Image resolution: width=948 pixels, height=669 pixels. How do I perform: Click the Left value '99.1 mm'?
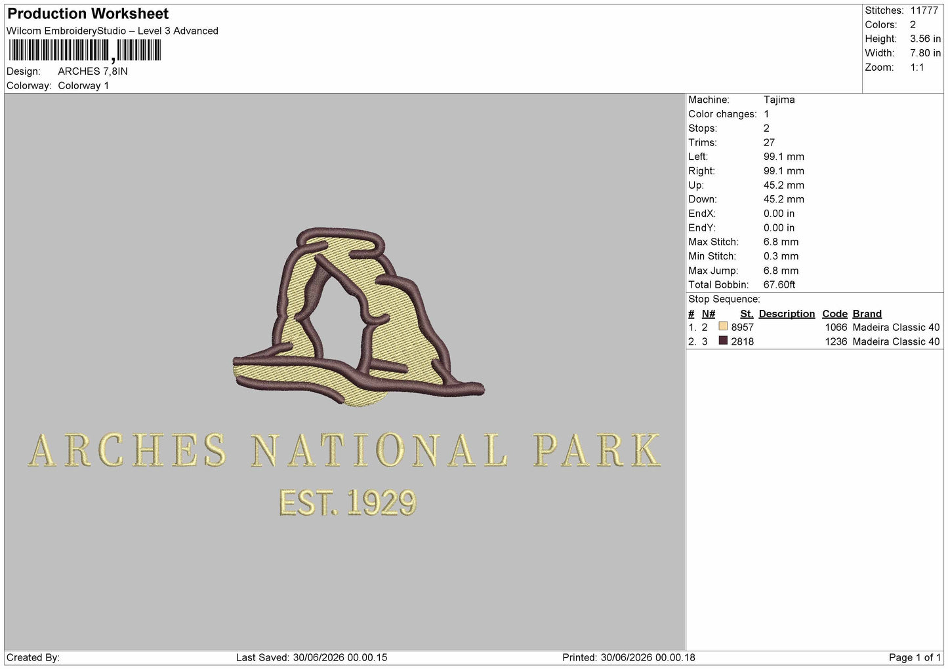(x=783, y=157)
